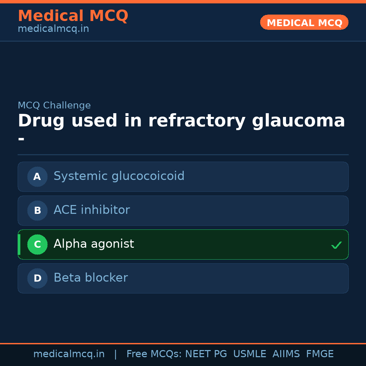Click the letter A option circle

37,177
